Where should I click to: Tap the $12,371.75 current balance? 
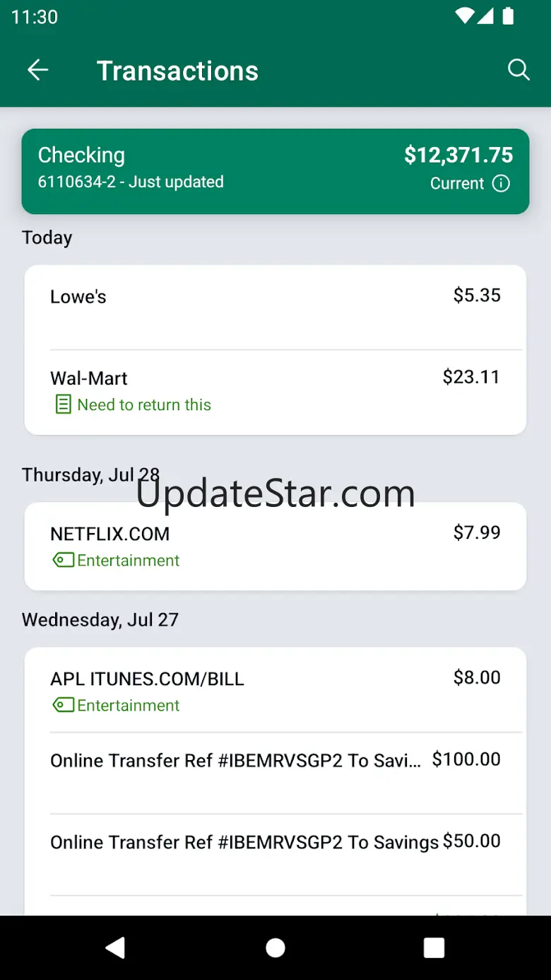458,155
